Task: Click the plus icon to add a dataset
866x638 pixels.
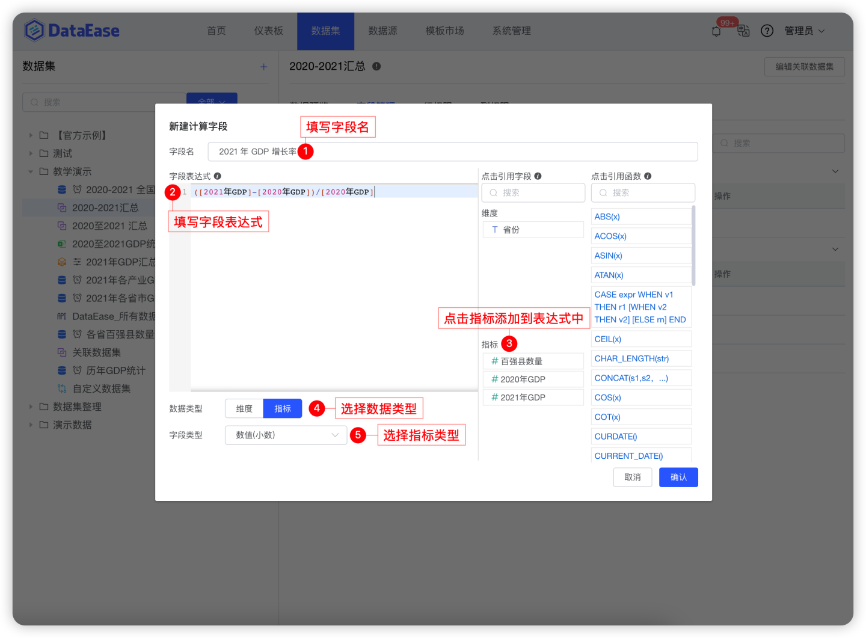Action: pos(263,66)
